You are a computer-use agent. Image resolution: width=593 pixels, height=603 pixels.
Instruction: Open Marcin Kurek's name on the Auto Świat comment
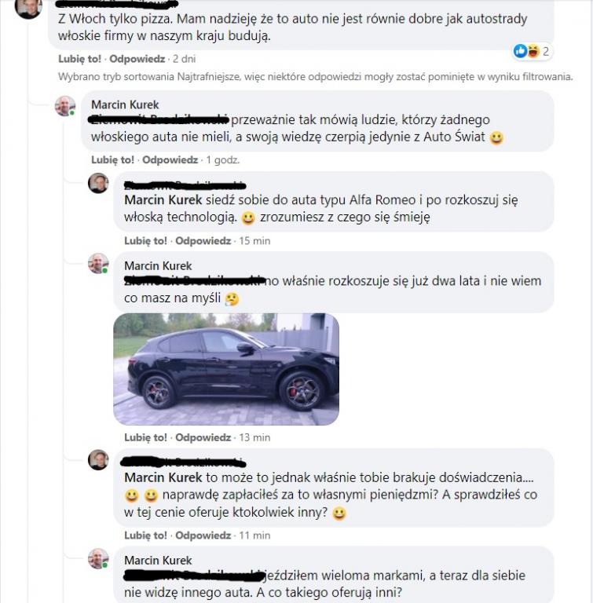(125, 104)
